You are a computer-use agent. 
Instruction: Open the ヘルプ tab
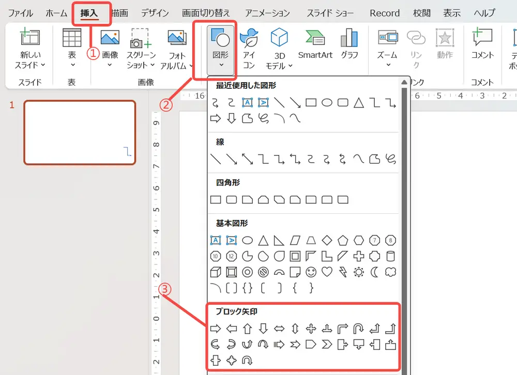(x=484, y=13)
